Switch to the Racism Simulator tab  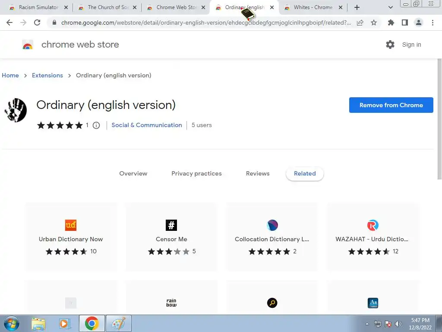(x=38, y=7)
